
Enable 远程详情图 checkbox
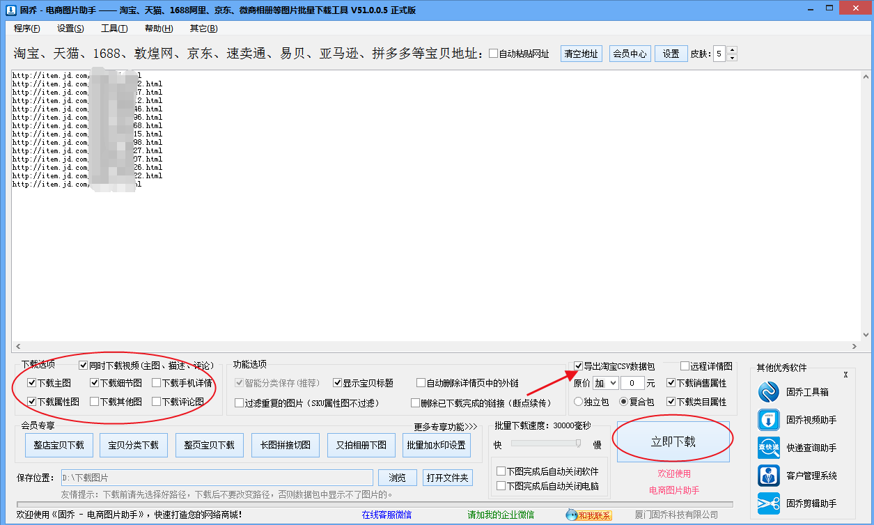coord(685,366)
